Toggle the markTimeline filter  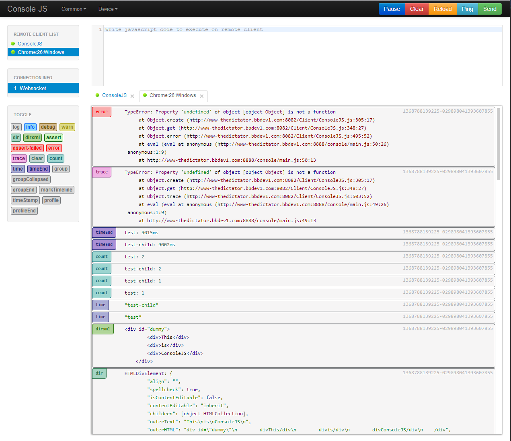(57, 190)
